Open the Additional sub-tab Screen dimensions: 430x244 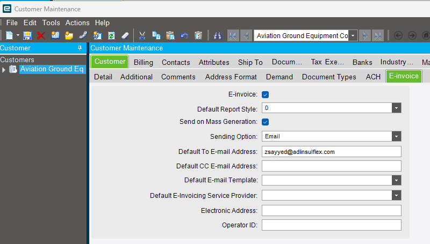pos(137,77)
